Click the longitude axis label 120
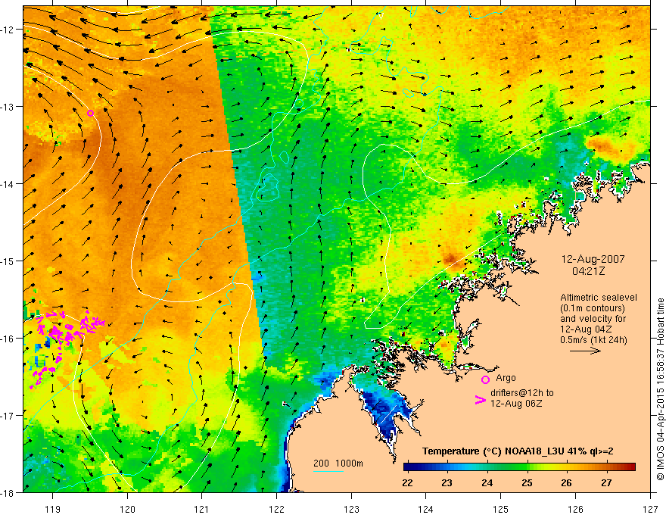666x515 pixels. coord(127,509)
